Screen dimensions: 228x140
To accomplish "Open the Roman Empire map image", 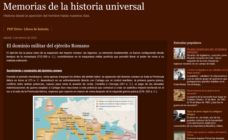I will (x=85, y=118).
